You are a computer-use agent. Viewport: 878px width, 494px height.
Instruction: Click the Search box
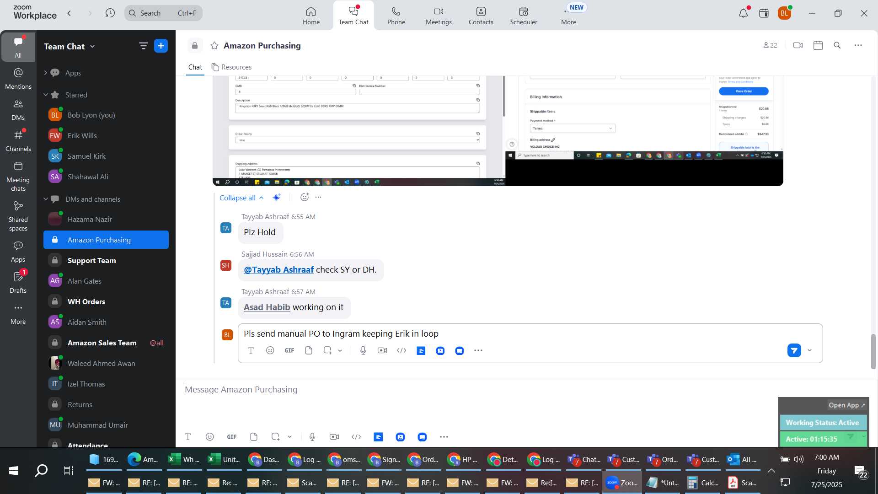pos(163,13)
